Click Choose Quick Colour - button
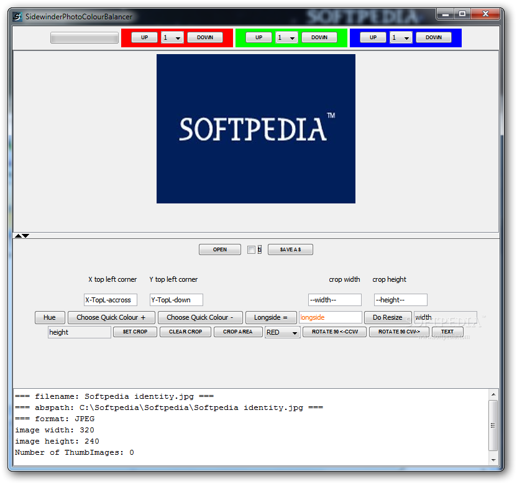 coord(200,317)
